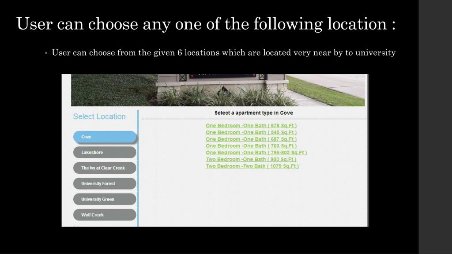Select the Cove location button
This screenshot has height=254, width=452.
105,137
